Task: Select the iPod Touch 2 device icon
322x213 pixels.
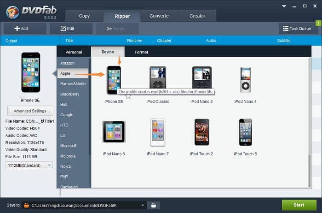Action: pos(201,132)
